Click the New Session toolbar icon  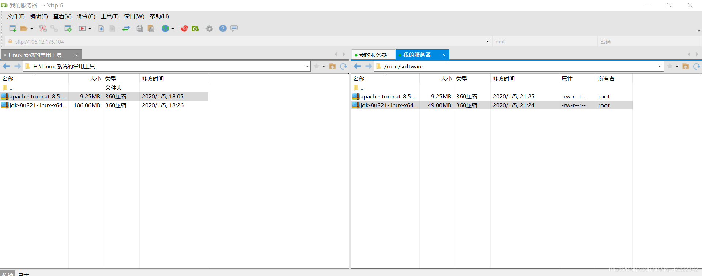pos(13,29)
